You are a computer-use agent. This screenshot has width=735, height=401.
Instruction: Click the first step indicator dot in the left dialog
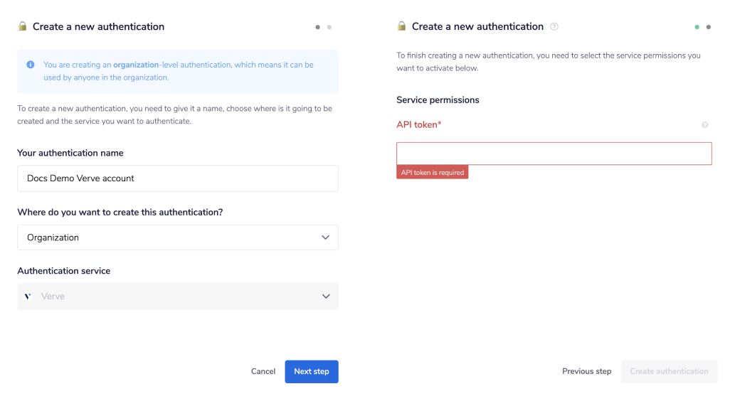(318, 27)
